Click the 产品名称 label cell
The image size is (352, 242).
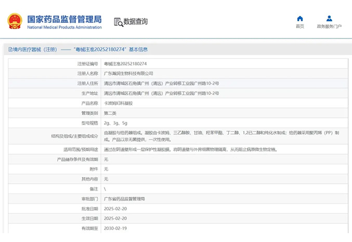[x=55, y=103]
